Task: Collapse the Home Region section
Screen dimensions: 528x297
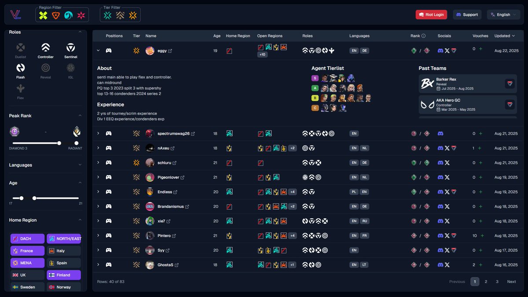Action: coord(80,220)
